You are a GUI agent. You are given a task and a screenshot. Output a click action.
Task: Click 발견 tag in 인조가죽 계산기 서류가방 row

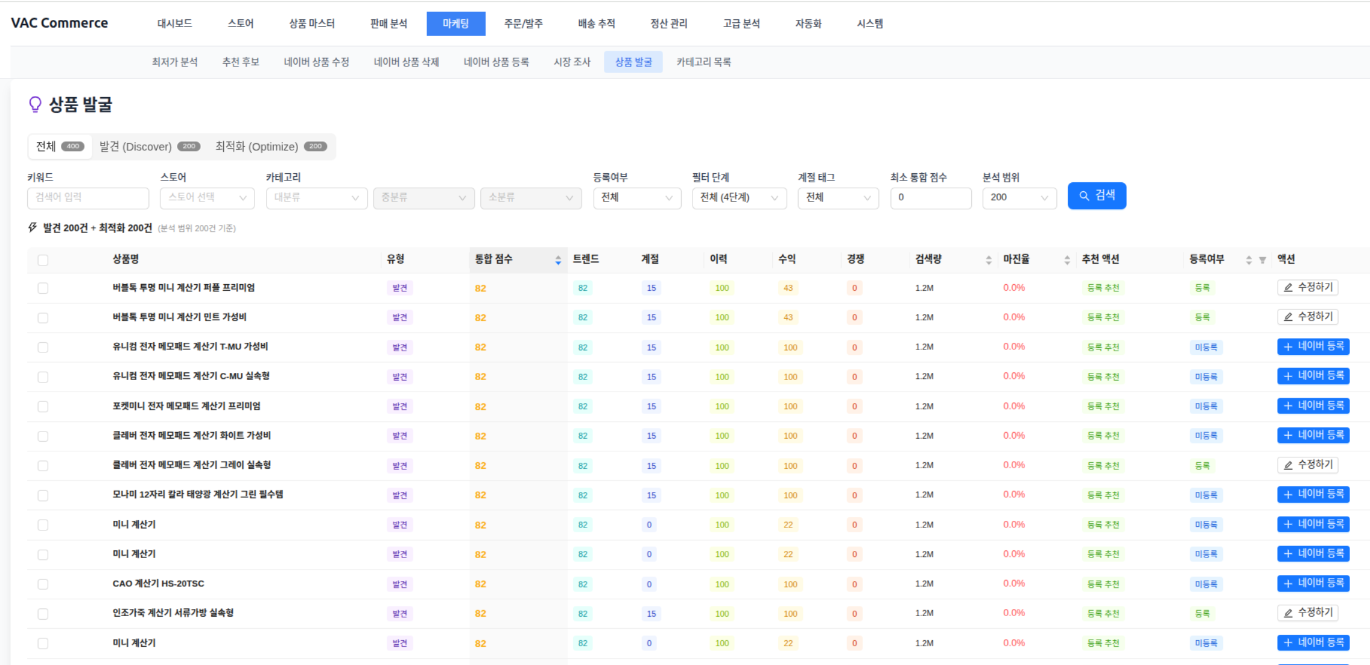tap(399, 613)
